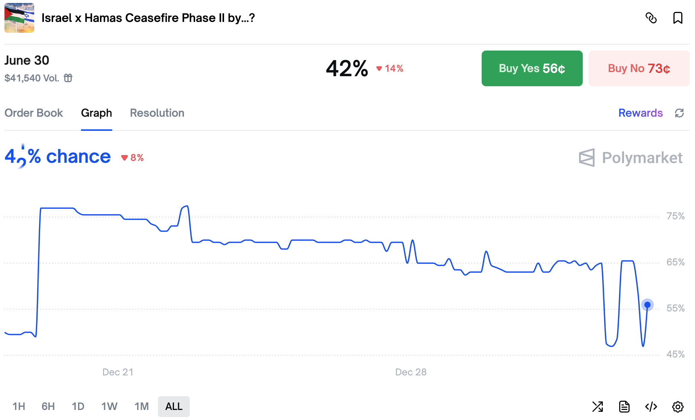Select the 1H time range
The height and width of the screenshot is (420, 695).
pyautogui.click(x=19, y=407)
